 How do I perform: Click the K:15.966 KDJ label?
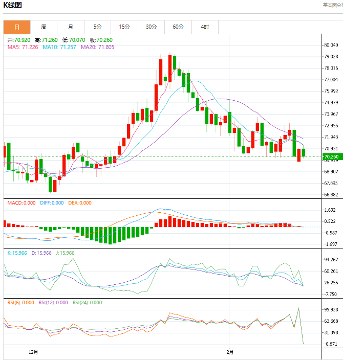[17, 253]
